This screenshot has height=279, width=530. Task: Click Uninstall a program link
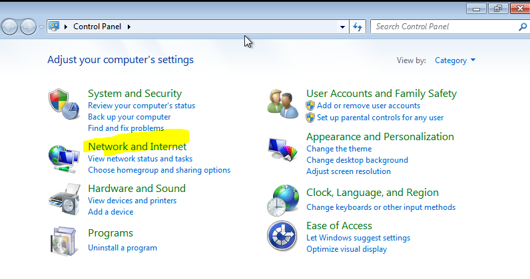coord(123,248)
